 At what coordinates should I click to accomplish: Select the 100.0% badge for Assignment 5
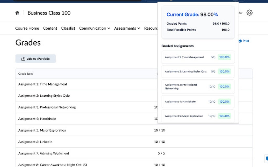[x=224, y=116]
